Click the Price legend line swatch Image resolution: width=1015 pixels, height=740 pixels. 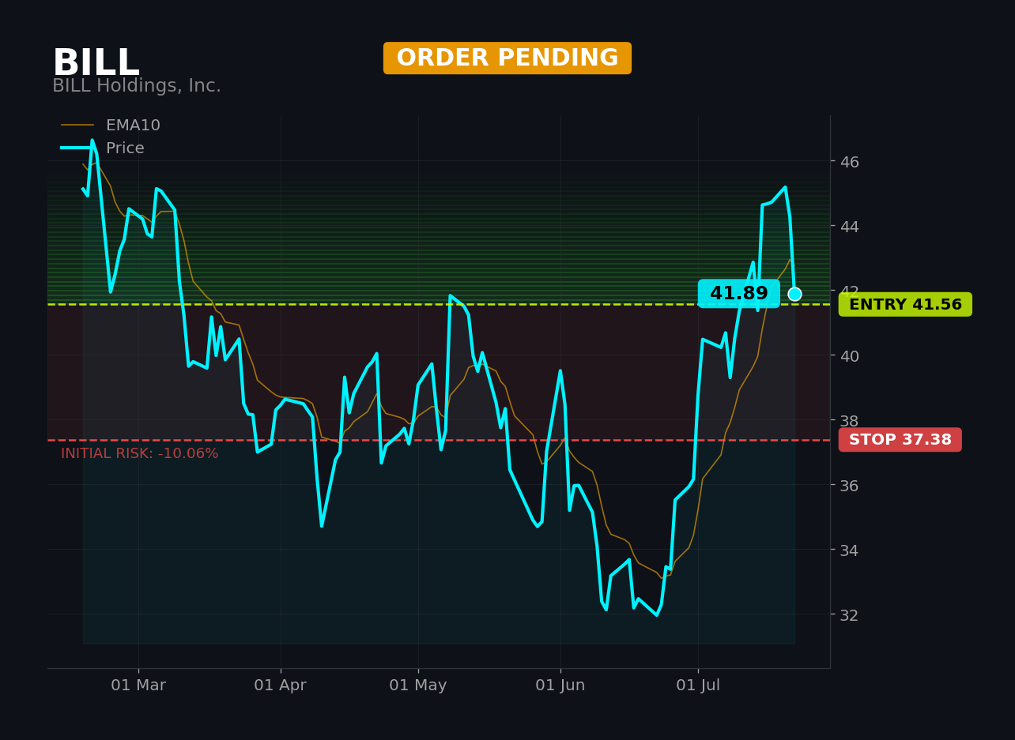click(x=77, y=148)
